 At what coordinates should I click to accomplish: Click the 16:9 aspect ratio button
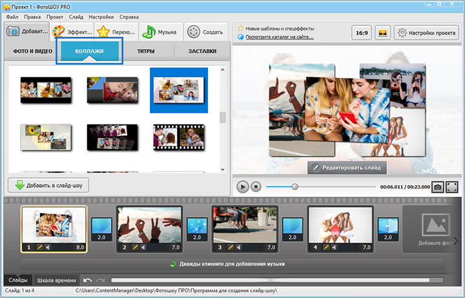click(361, 32)
